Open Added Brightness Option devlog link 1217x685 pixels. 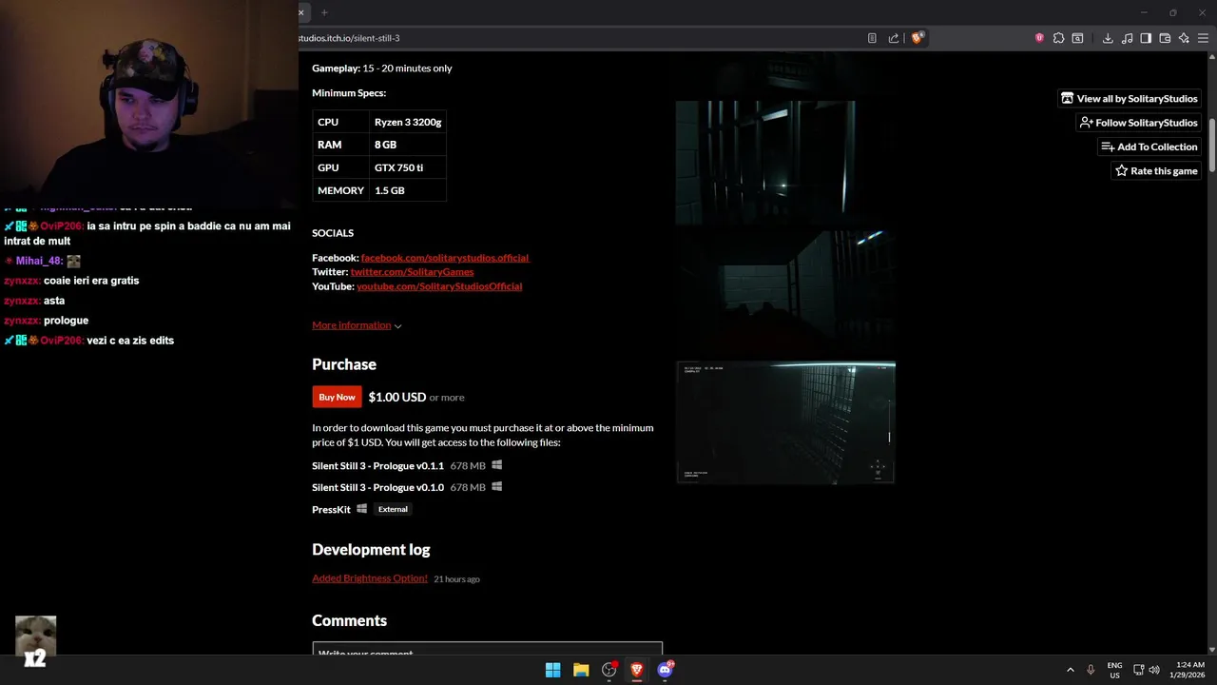(x=370, y=578)
